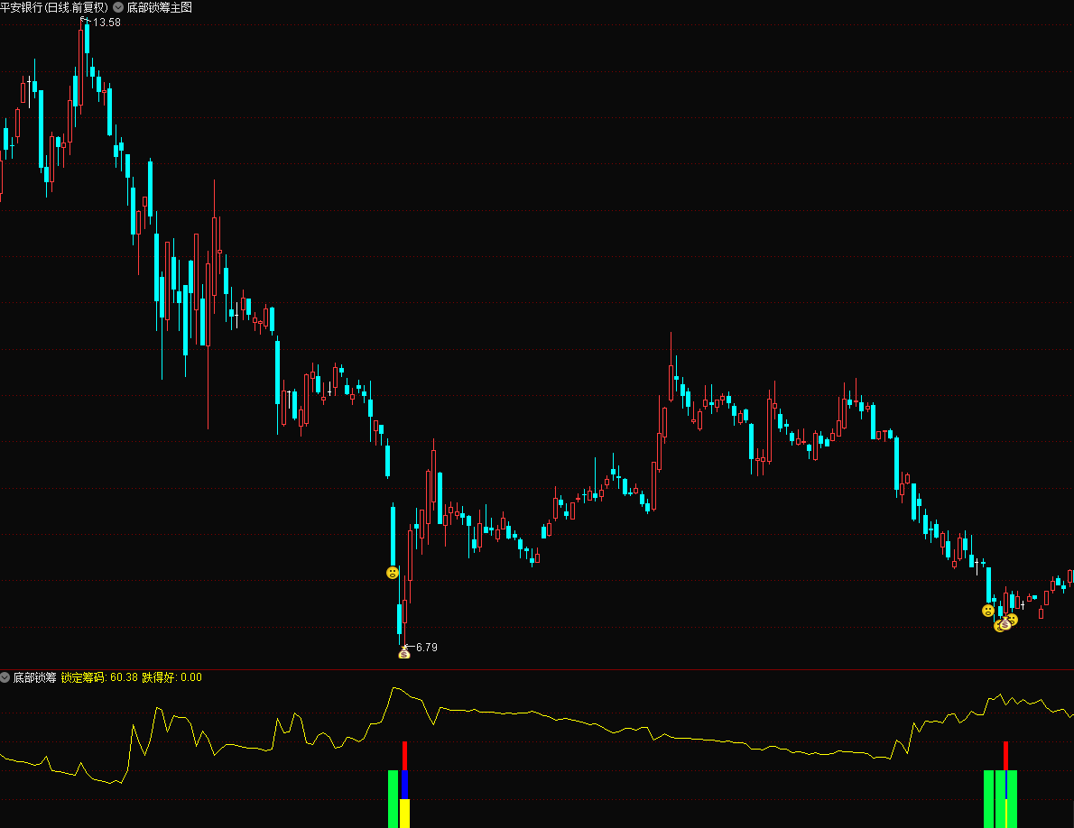The image size is (1074, 828).
Task: Click the left yellow signal bar segment
Action: pyautogui.click(x=405, y=814)
